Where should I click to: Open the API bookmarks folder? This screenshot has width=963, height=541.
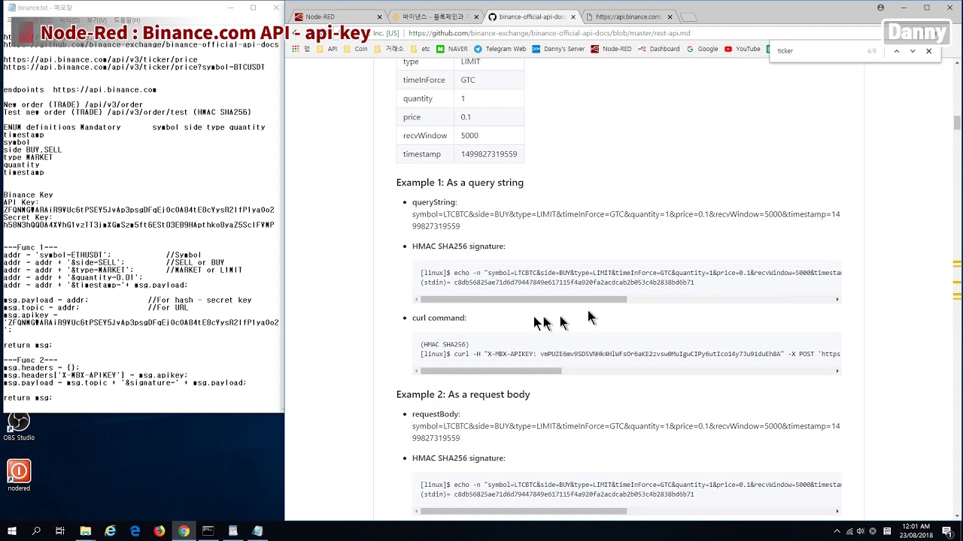pos(327,49)
